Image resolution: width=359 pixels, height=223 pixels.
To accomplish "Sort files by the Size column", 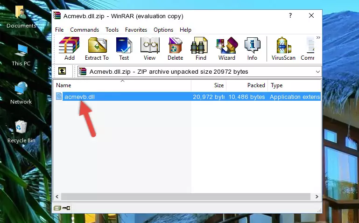I will (209, 85).
